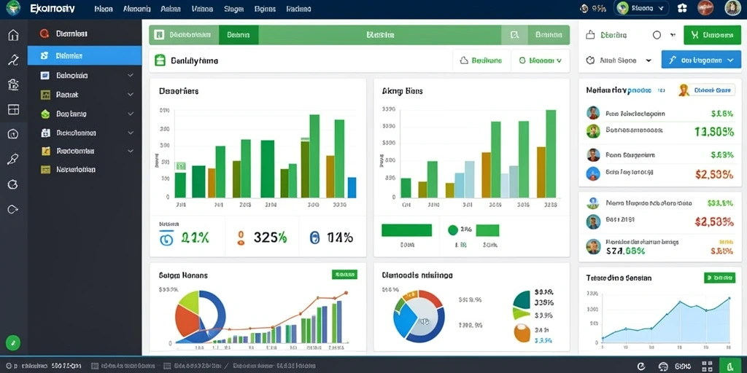Click the wide green legend bar under second chart
The height and width of the screenshot is (373, 747).
coord(406,230)
